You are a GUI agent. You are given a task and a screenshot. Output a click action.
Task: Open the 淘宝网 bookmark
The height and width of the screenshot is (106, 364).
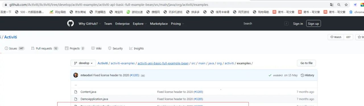point(116,12)
